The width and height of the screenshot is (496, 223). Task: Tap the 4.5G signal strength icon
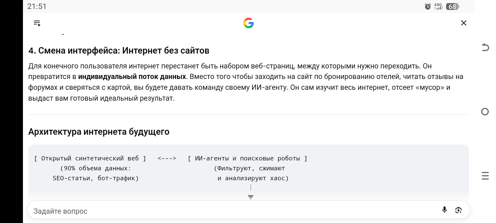[438, 7]
